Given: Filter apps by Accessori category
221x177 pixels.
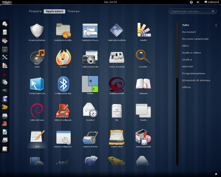Looking at the screenshot, I should 189,32.
